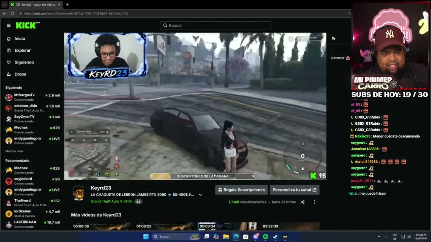Open Task View in the taskbar
The width and height of the screenshot is (431, 242).
click(206, 237)
